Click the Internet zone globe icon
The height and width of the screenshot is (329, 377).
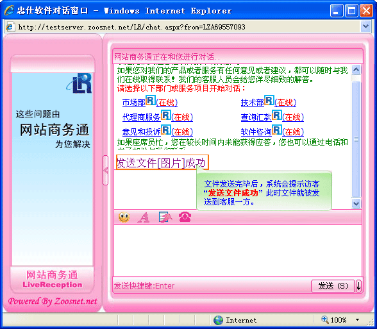[218, 320]
